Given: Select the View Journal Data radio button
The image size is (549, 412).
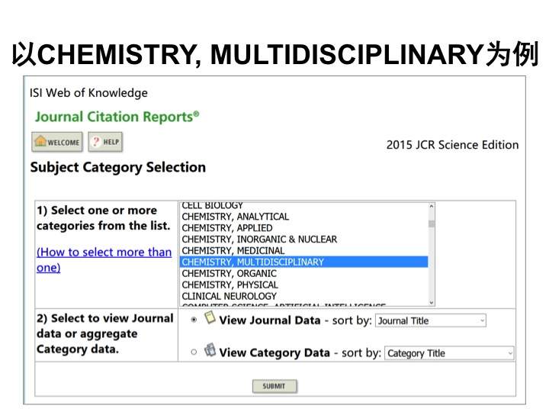Looking at the screenshot, I should coord(194,320).
